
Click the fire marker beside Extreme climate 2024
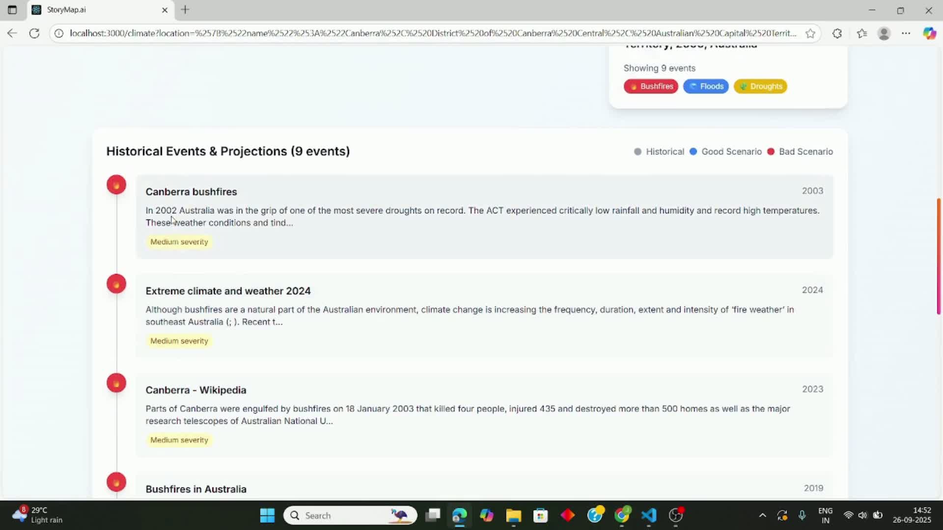(116, 284)
